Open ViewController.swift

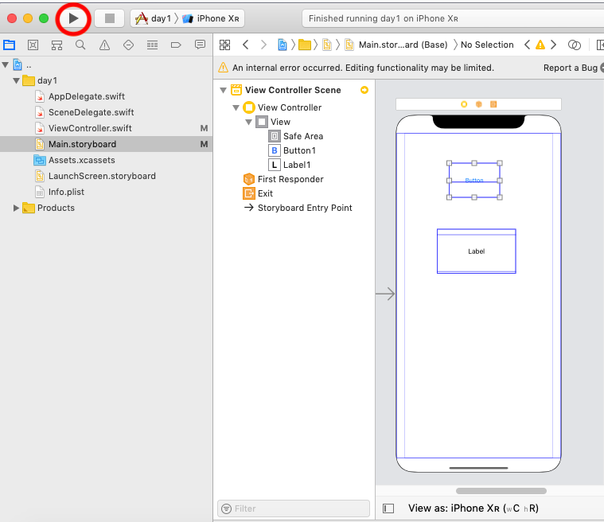click(x=90, y=128)
